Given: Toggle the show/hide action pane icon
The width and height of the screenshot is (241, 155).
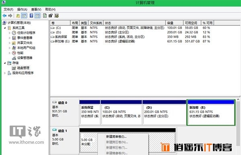Looking at the screenshot, I should 37,16.
